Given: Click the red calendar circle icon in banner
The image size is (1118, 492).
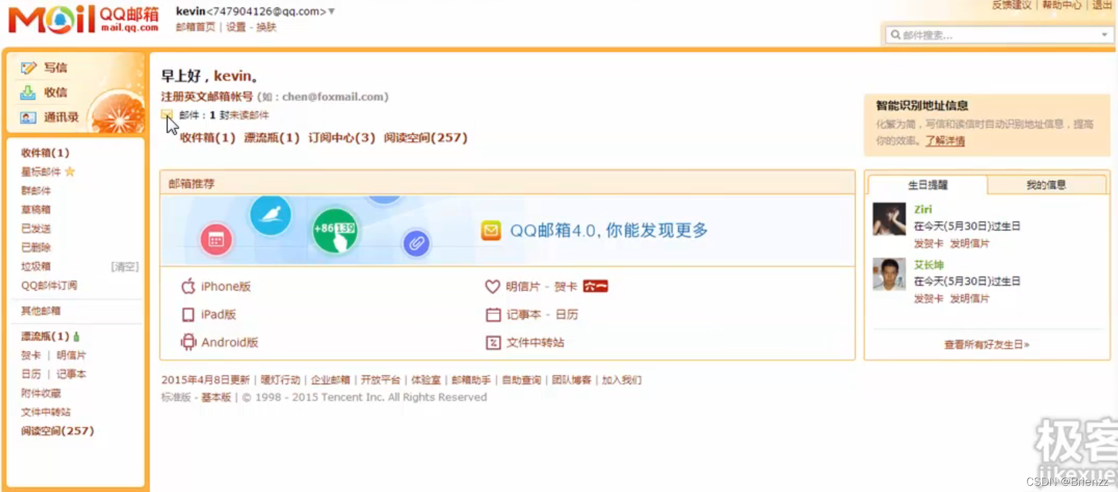Looking at the screenshot, I should 216,240.
